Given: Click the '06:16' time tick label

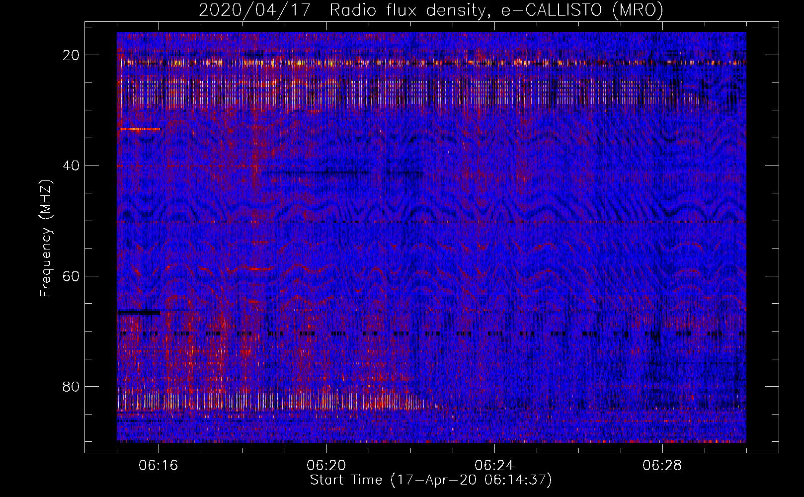Looking at the screenshot, I should point(159,466).
